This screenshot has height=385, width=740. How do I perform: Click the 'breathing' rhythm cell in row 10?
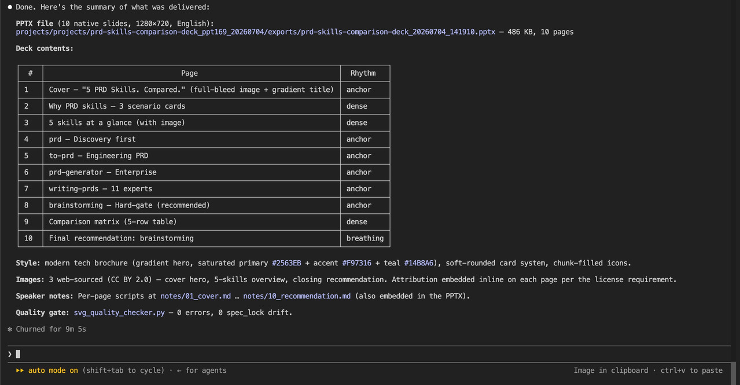pos(365,238)
